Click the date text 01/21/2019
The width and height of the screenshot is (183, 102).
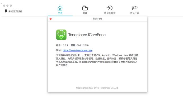82,45
